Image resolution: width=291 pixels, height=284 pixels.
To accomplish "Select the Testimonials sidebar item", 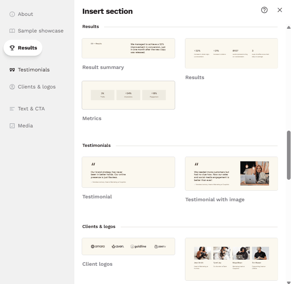I will pyautogui.click(x=33, y=70).
